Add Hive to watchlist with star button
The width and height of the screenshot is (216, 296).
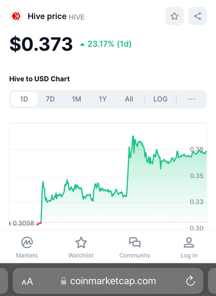click(175, 16)
